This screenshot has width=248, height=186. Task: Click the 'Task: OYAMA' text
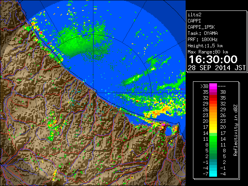pyautogui.click(x=202, y=33)
